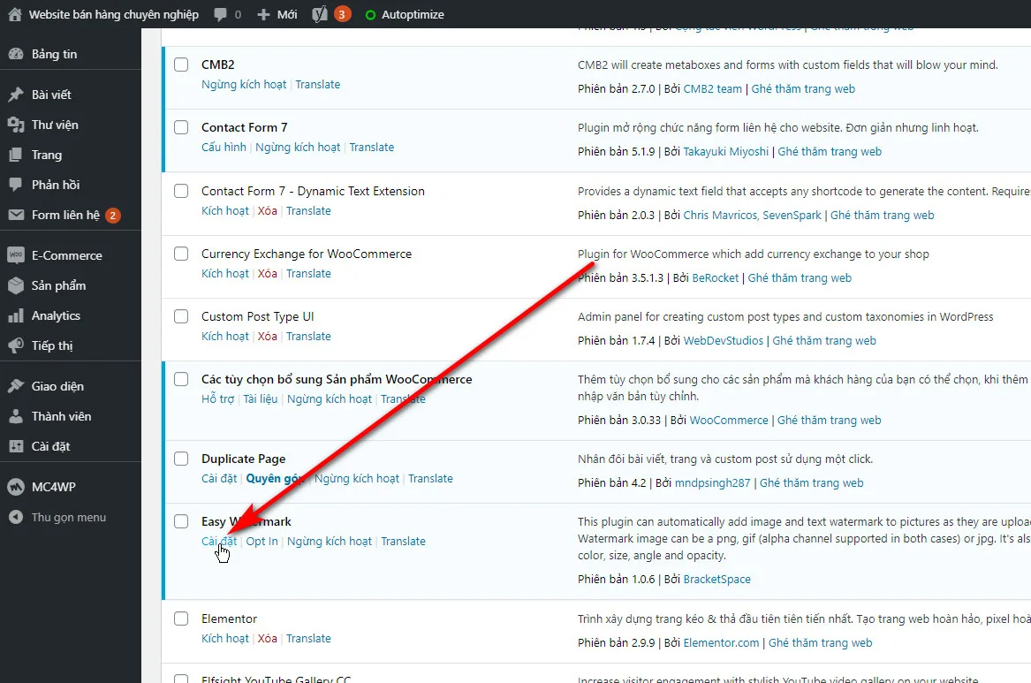Click the home icon in the admin bar
Viewport: 1031px width, 683px height.
(x=14, y=14)
